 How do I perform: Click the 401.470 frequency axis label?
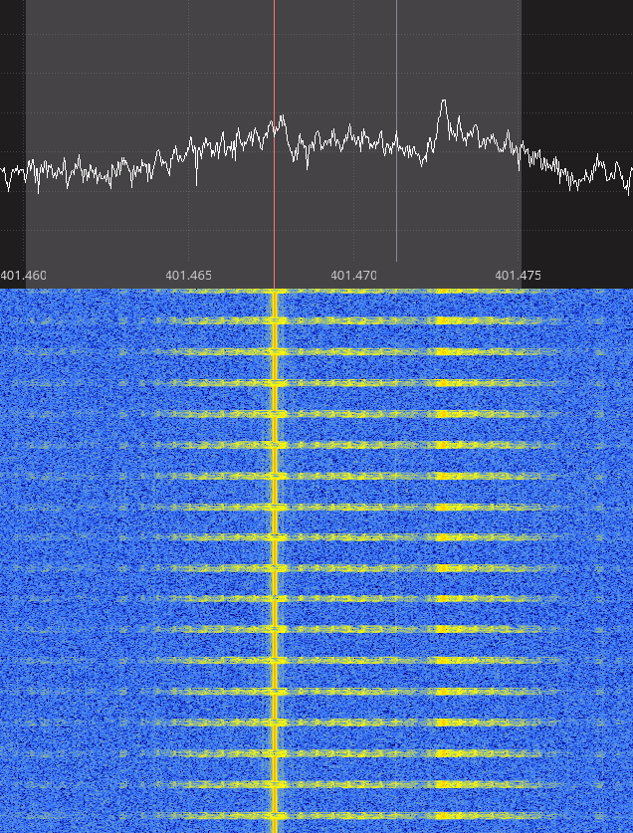click(353, 276)
